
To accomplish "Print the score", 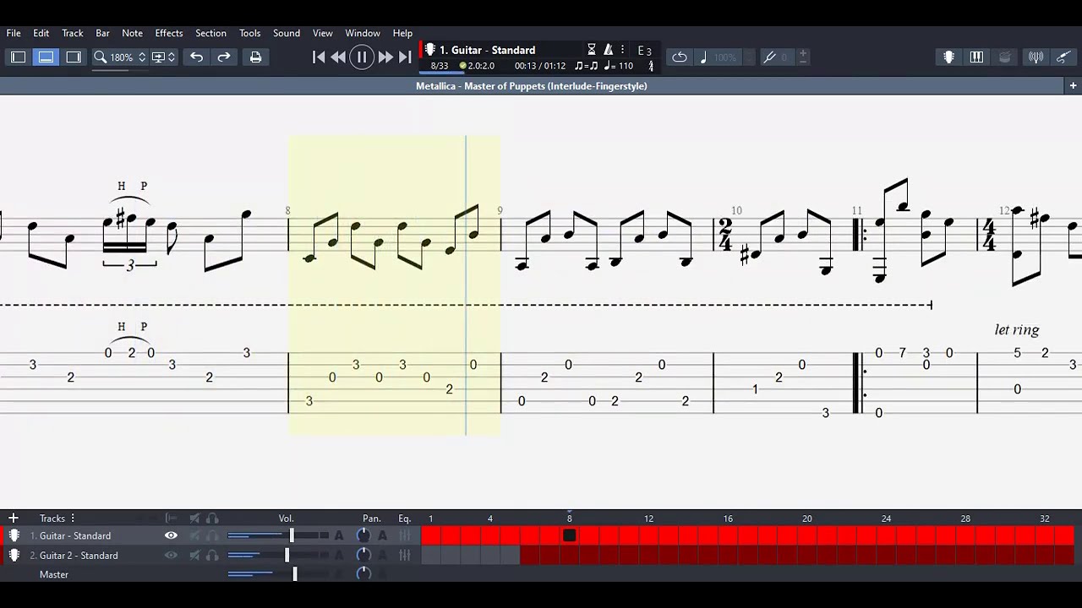I will click(x=255, y=57).
